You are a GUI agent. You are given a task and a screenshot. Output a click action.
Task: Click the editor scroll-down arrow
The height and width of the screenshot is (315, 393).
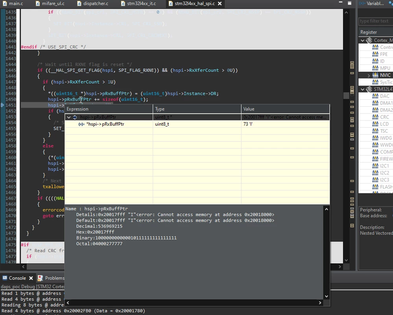pos(346,260)
